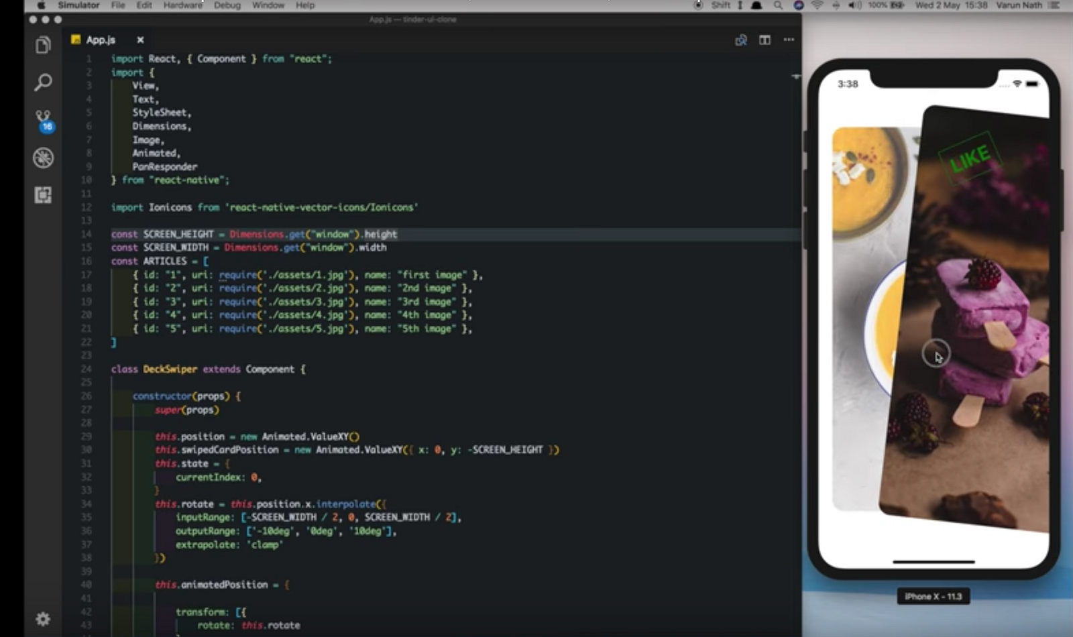Click the iPhone status bar battery icon
The width and height of the screenshot is (1073, 637).
coord(1033,84)
